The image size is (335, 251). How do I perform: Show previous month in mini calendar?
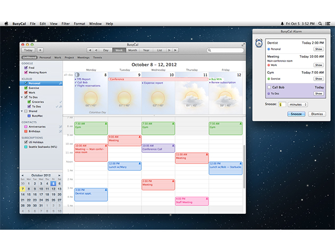(x=22, y=175)
